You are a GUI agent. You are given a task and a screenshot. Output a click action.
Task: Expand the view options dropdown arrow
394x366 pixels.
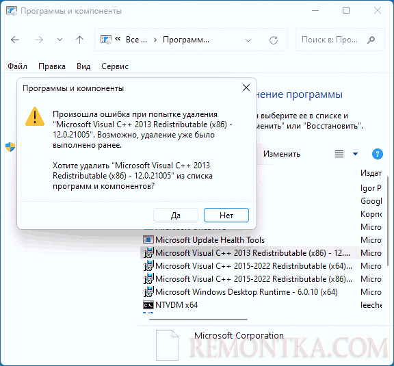(355, 154)
